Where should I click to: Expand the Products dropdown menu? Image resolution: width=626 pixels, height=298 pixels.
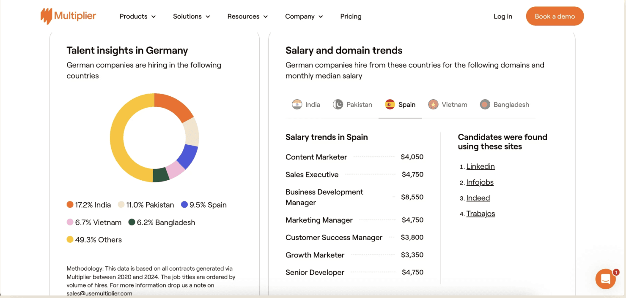pos(137,16)
